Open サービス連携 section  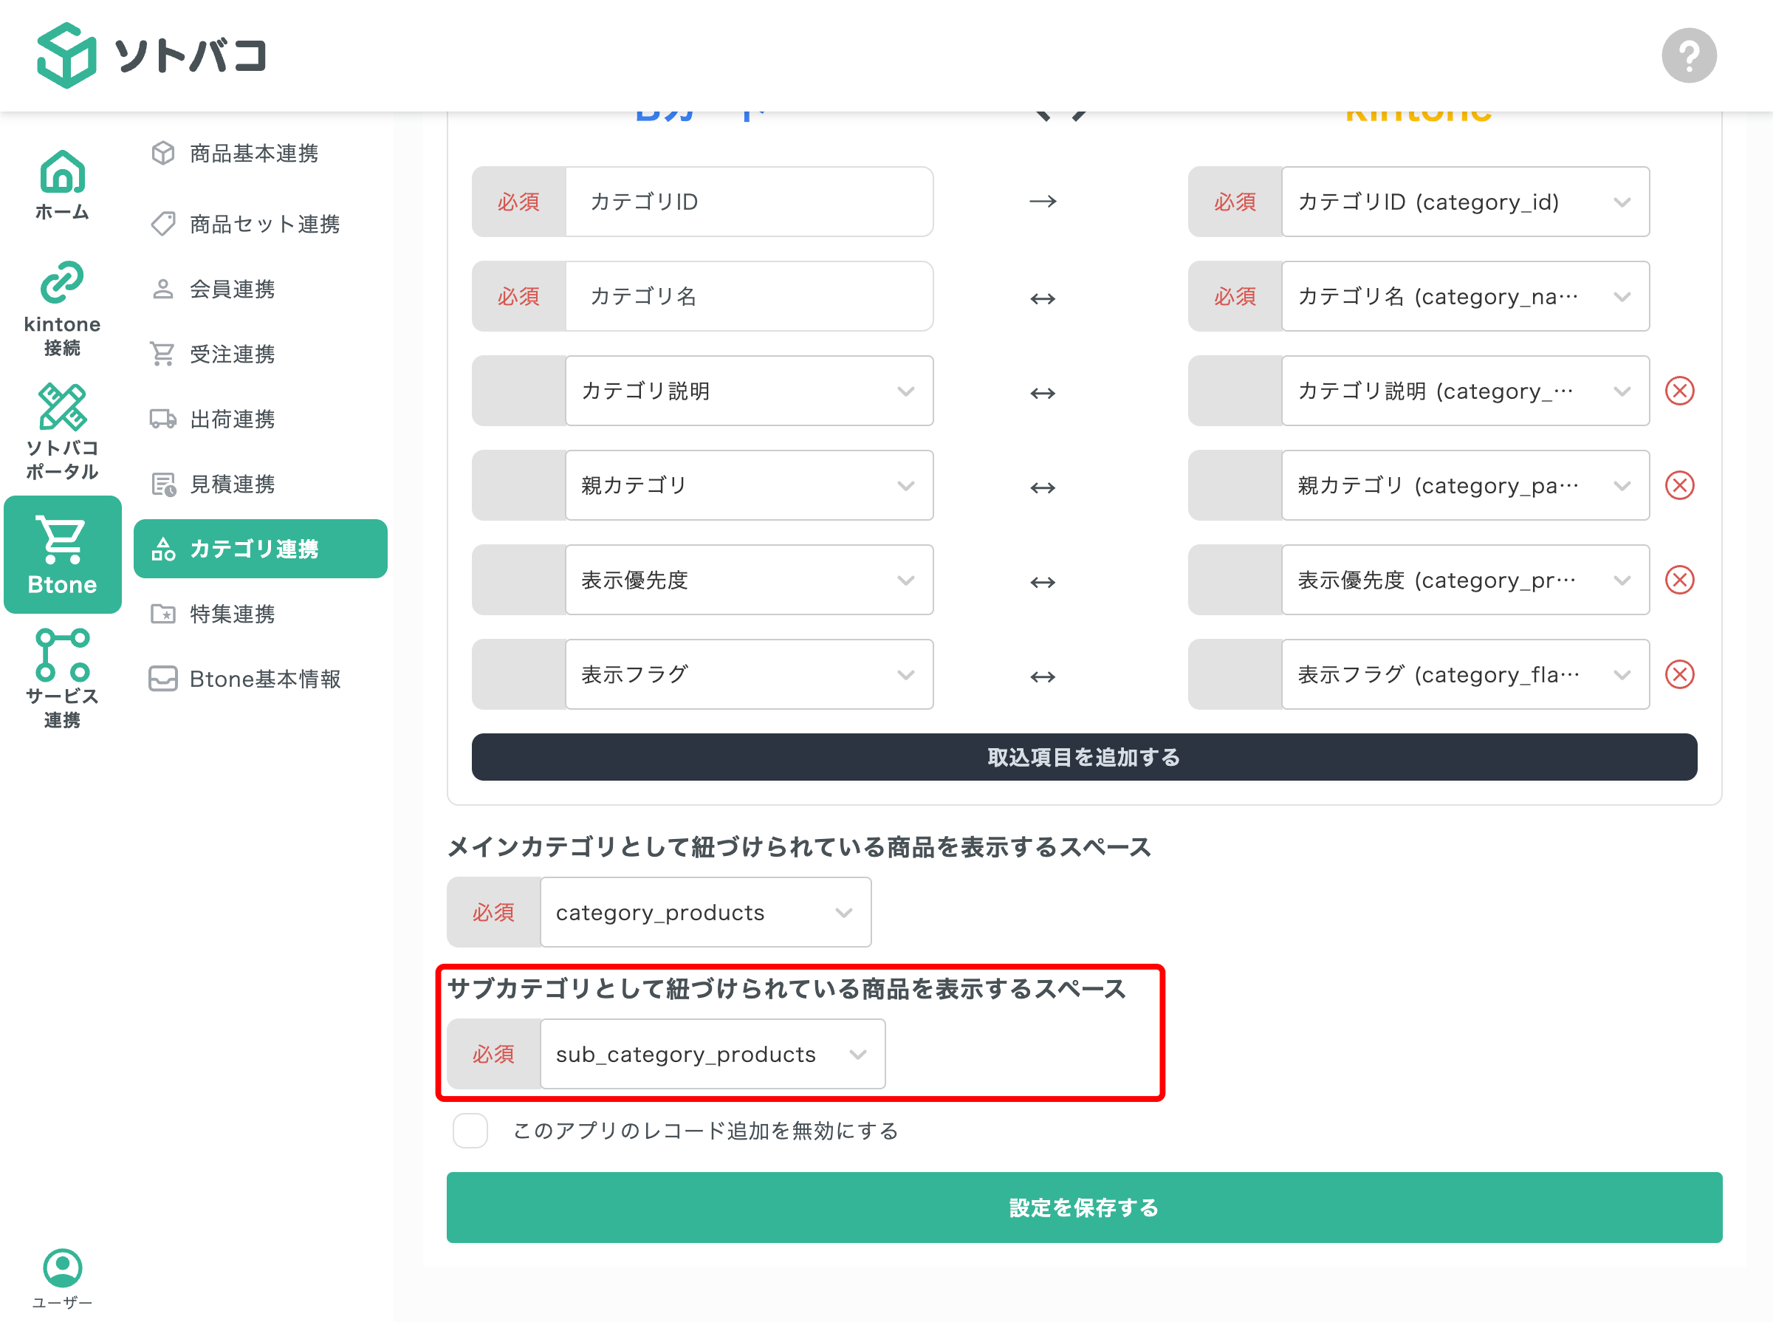click(x=61, y=656)
